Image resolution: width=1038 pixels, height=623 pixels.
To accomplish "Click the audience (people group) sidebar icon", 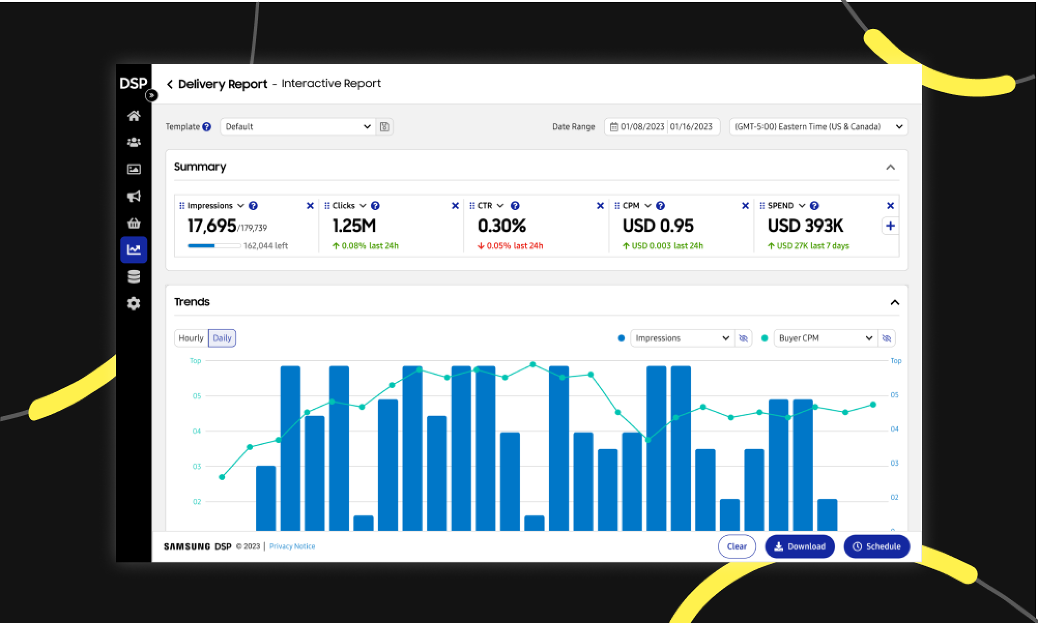I will [134, 142].
